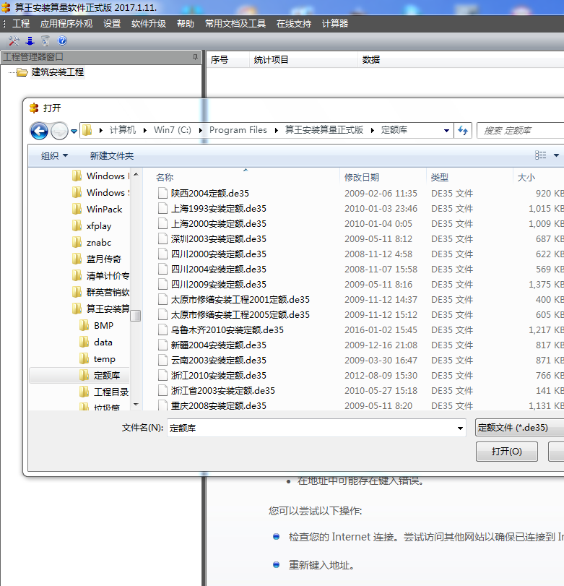Open the 软件升级 menu
The height and width of the screenshot is (586, 564).
tap(148, 24)
